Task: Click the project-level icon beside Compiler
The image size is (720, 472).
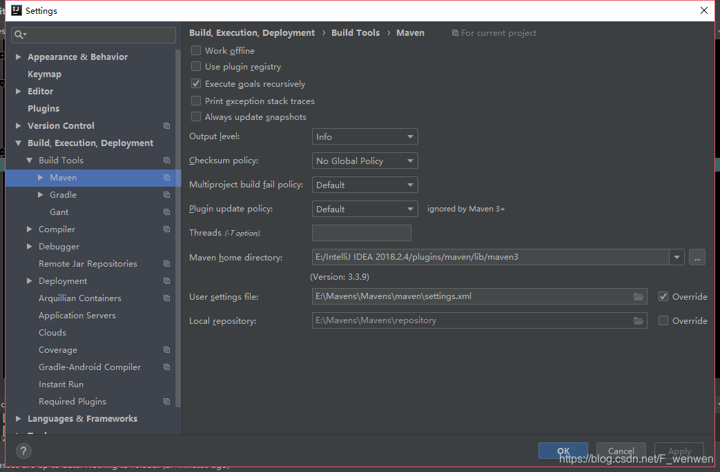Action: (x=166, y=229)
